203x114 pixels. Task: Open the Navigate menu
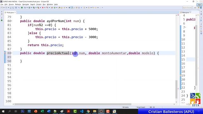pyautogui.click(x=26, y=4)
